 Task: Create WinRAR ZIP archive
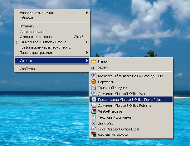pyautogui.click(x=131, y=135)
